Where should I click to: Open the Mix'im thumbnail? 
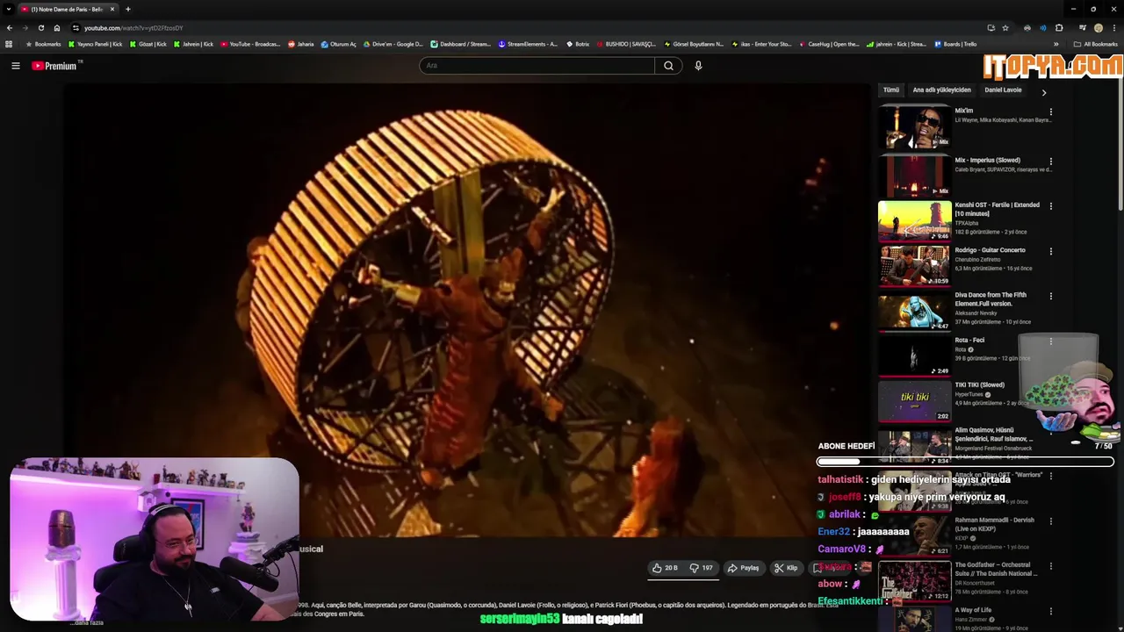pos(914,128)
